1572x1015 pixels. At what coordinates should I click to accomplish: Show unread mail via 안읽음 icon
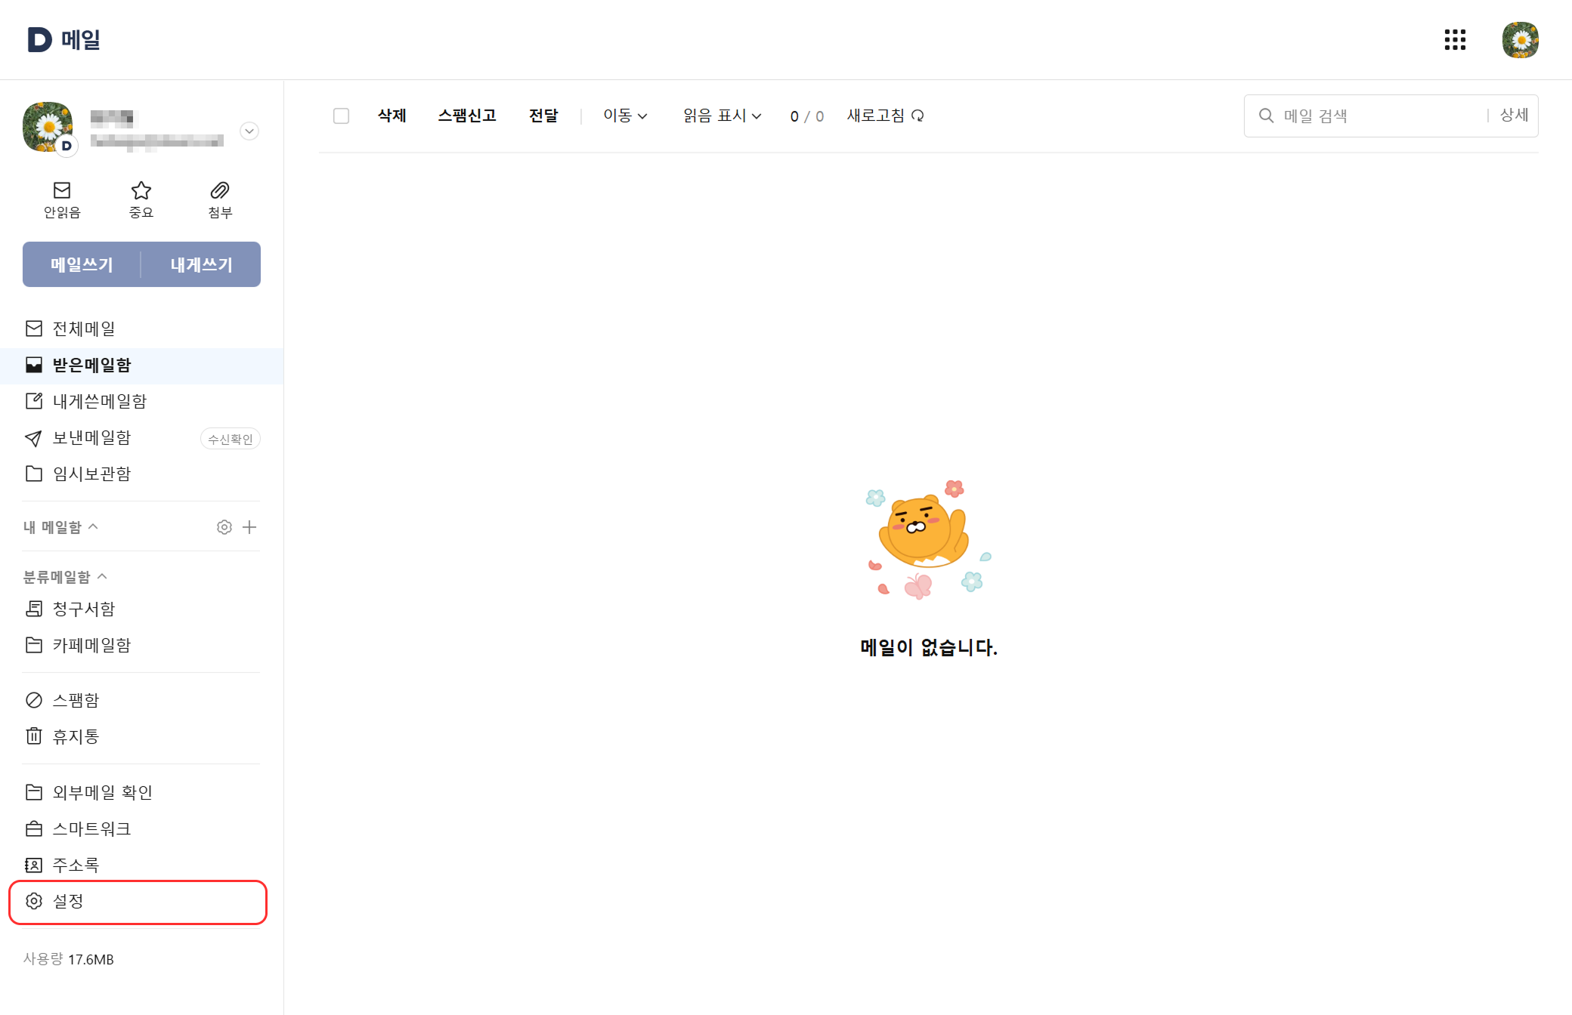[x=62, y=200]
